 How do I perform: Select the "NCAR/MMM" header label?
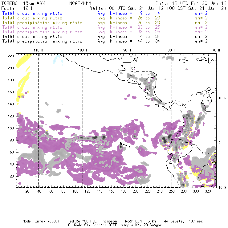coord(80,3)
